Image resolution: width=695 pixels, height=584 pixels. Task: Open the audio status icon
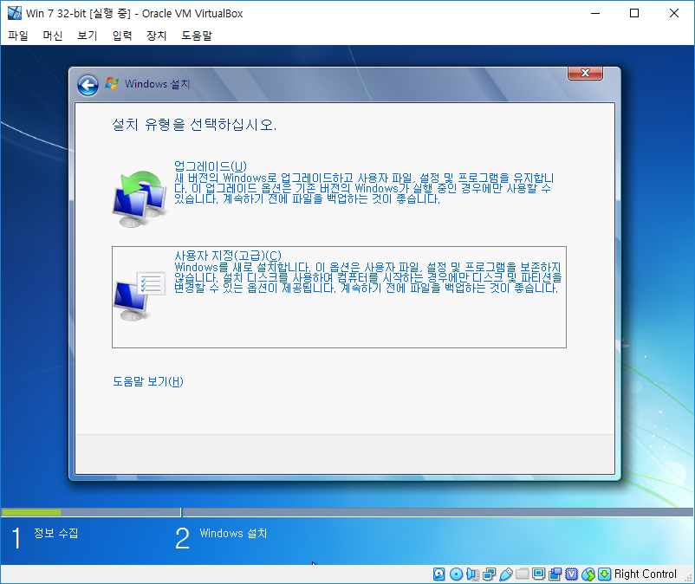coord(472,574)
